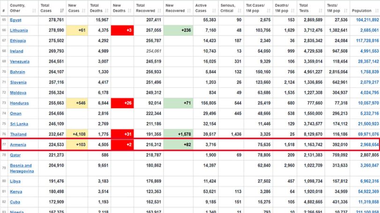The width and height of the screenshot is (380, 213).
Task: Select Libya deaths per million 457
Action: point(291,181)
